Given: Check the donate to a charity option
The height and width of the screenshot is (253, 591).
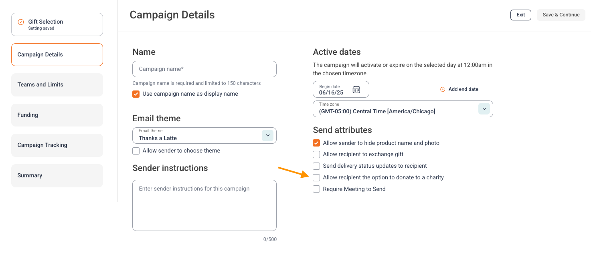Looking at the screenshot, I should pyautogui.click(x=316, y=177).
